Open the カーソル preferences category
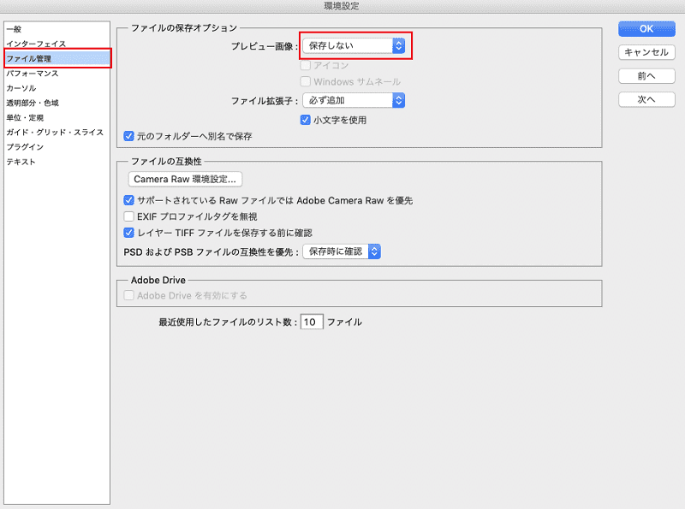 click(57, 88)
